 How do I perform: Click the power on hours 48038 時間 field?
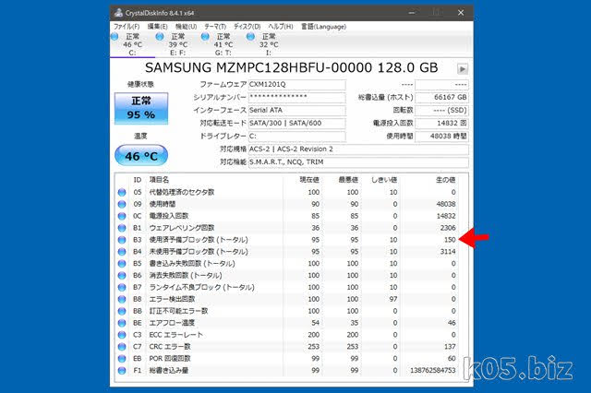pyautogui.click(x=441, y=136)
